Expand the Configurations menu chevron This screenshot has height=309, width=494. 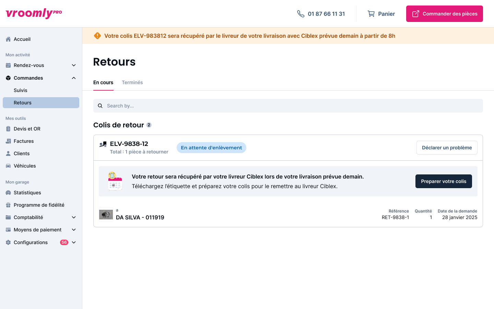click(74, 242)
